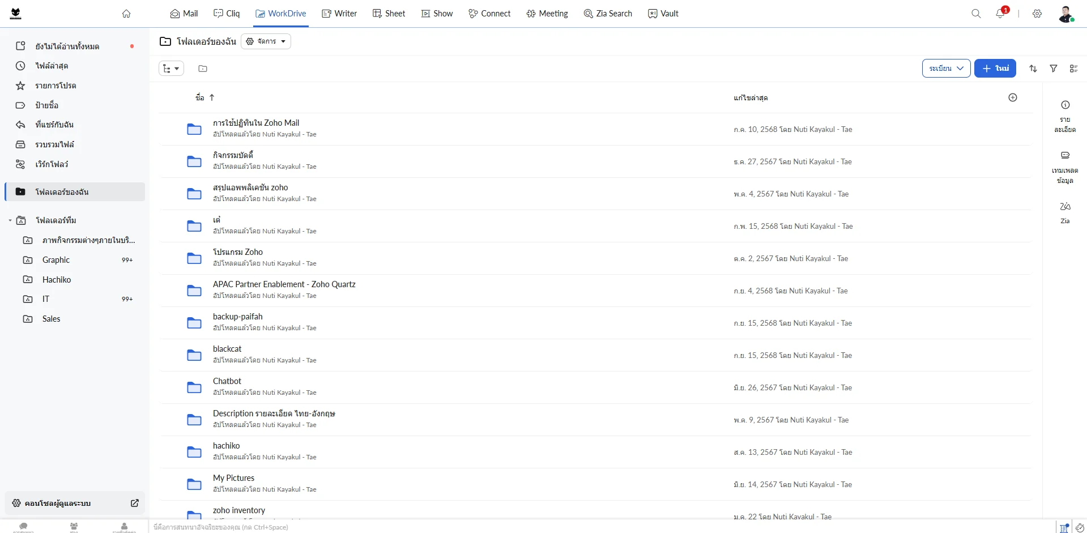Open the outlined dropdown beside New button
This screenshot has height=533, width=1087.
(x=945, y=69)
